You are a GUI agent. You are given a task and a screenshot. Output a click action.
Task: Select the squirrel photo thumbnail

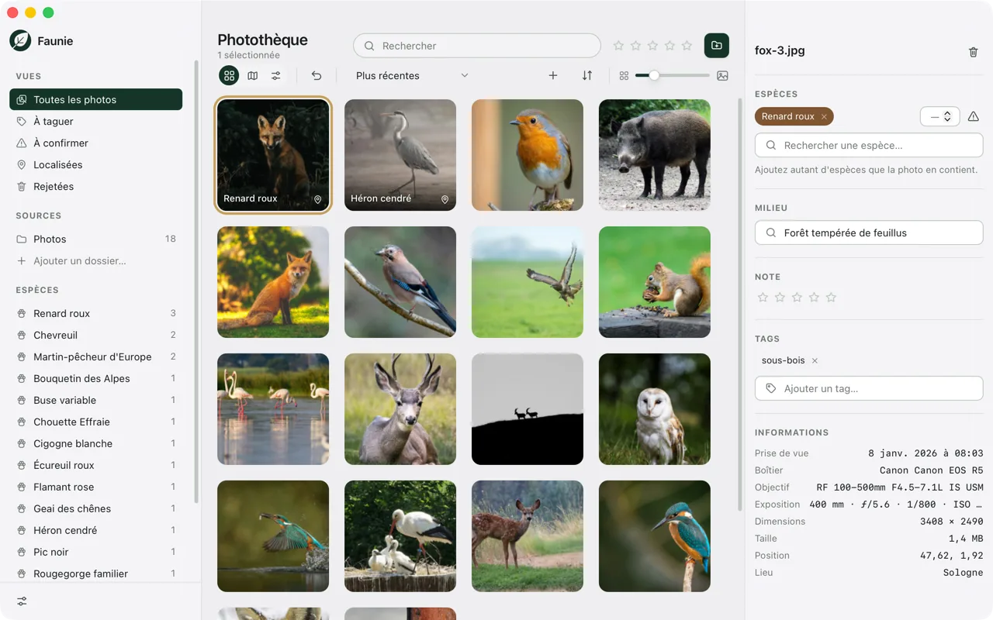(x=655, y=282)
